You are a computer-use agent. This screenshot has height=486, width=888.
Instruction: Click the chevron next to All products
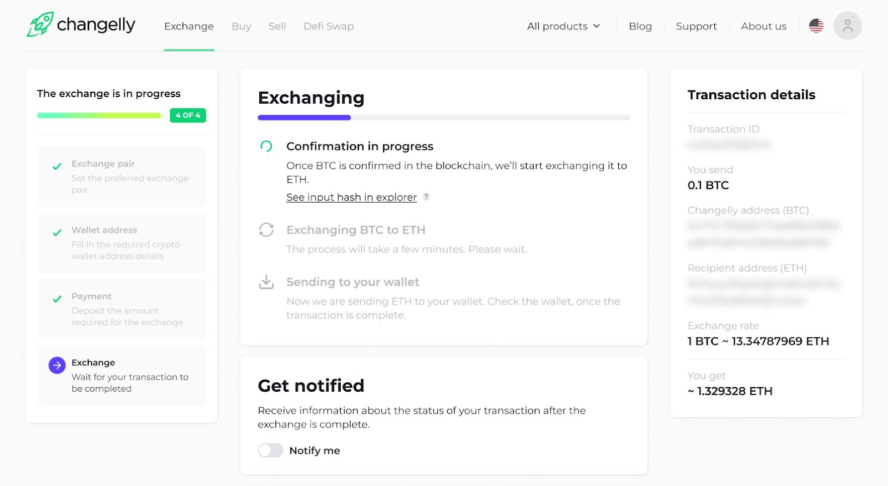pos(597,26)
